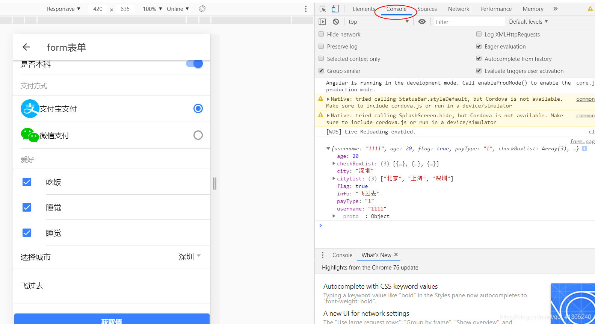
Task: Expand the cityList array
Action: point(334,179)
